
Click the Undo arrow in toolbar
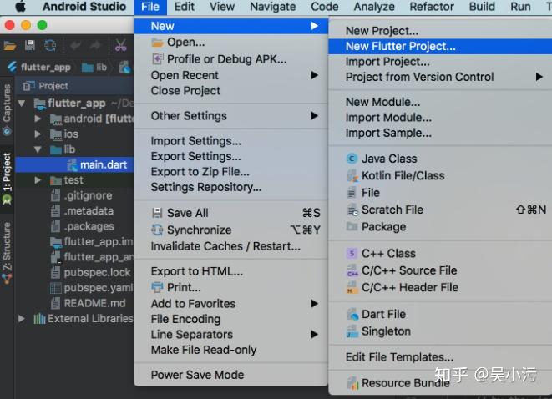pos(75,45)
